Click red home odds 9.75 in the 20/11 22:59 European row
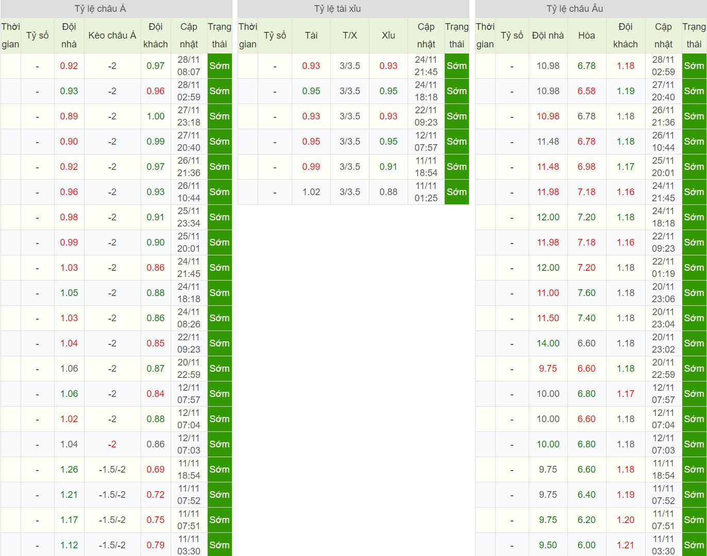Viewport: 707px width, 556px height. (x=548, y=369)
